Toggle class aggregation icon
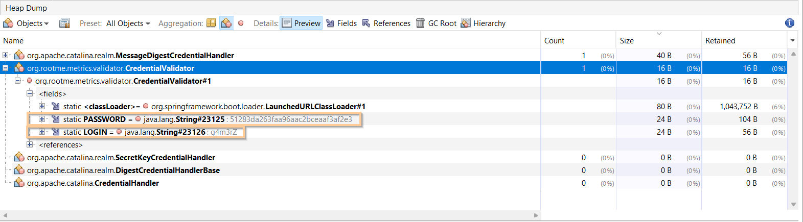 [226, 23]
